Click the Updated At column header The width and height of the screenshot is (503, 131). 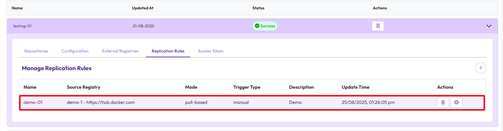click(143, 8)
